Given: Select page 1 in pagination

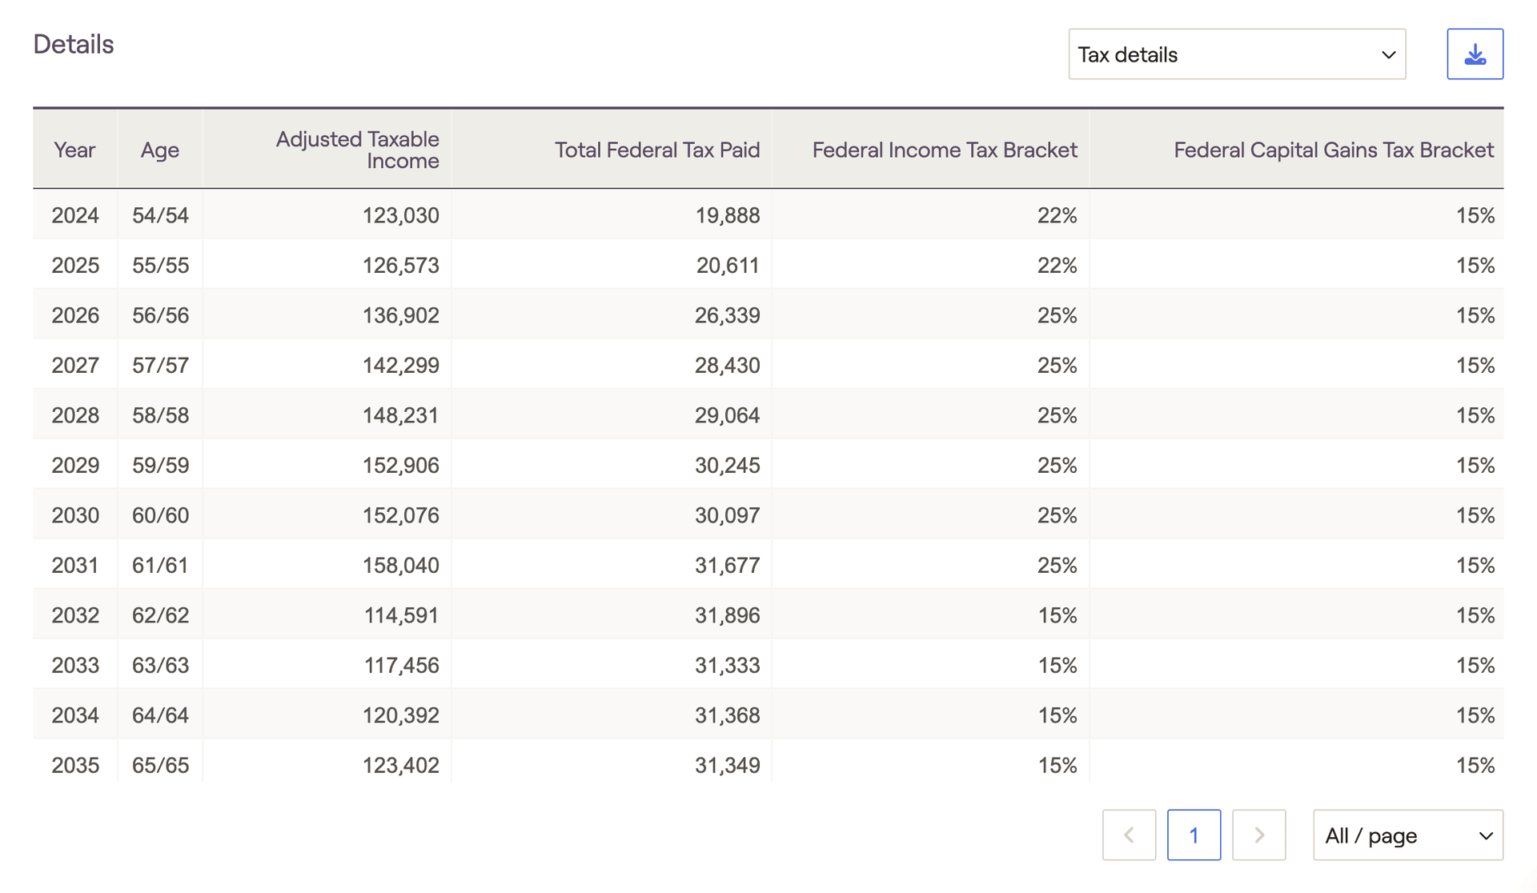Looking at the screenshot, I should click(1194, 835).
